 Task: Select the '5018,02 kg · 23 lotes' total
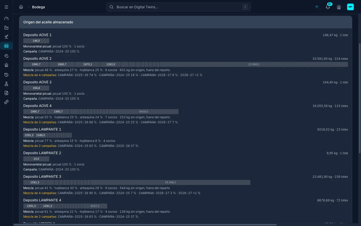click(x=332, y=130)
